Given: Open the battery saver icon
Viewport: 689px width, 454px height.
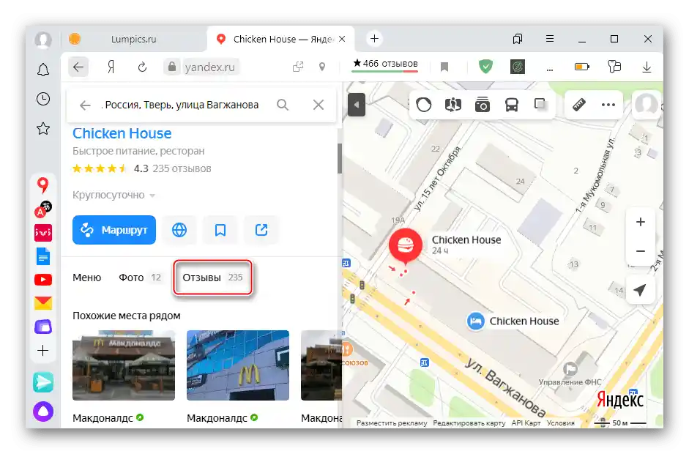Looking at the screenshot, I should click(x=582, y=67).
